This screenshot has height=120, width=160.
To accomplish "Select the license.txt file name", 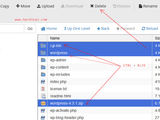I will click(58, 89).
